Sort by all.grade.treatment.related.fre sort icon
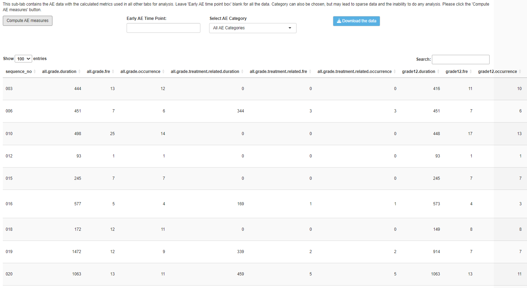The image size is (527, 288). [x=310, y=72]
